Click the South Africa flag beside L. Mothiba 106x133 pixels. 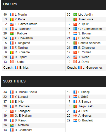12,125
